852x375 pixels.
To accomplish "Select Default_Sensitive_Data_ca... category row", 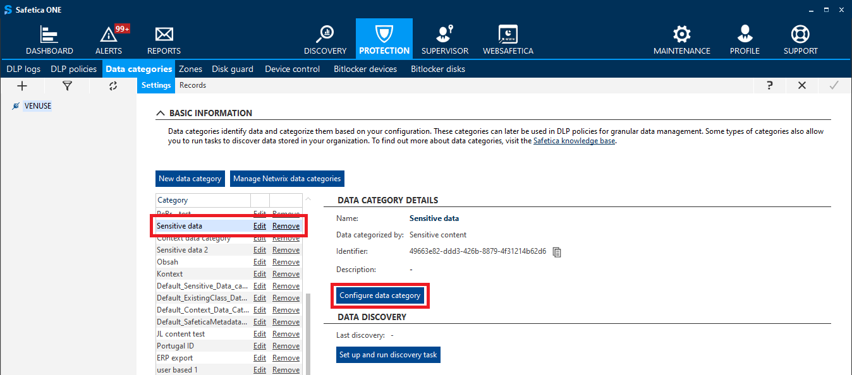I will (229, 286).
